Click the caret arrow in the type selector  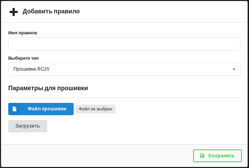click(x=234, y=69)
